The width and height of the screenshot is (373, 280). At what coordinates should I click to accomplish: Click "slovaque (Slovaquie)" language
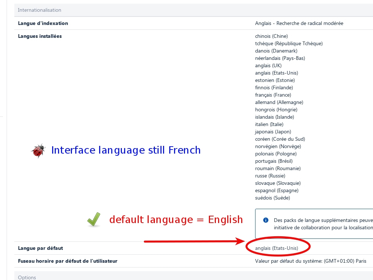(x=278, y=184)
